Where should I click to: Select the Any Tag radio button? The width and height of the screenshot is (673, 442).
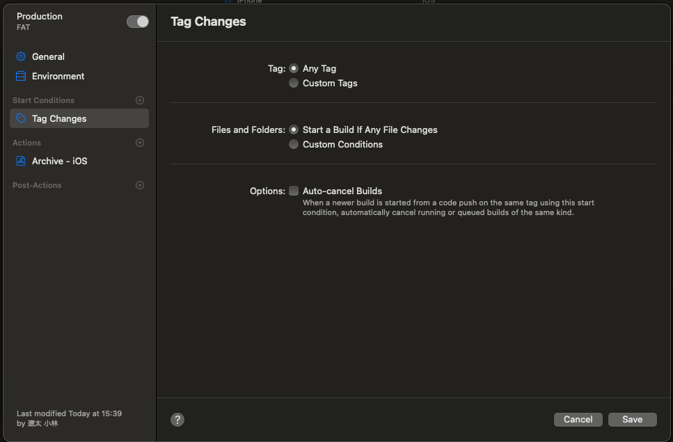pos(294,68)
